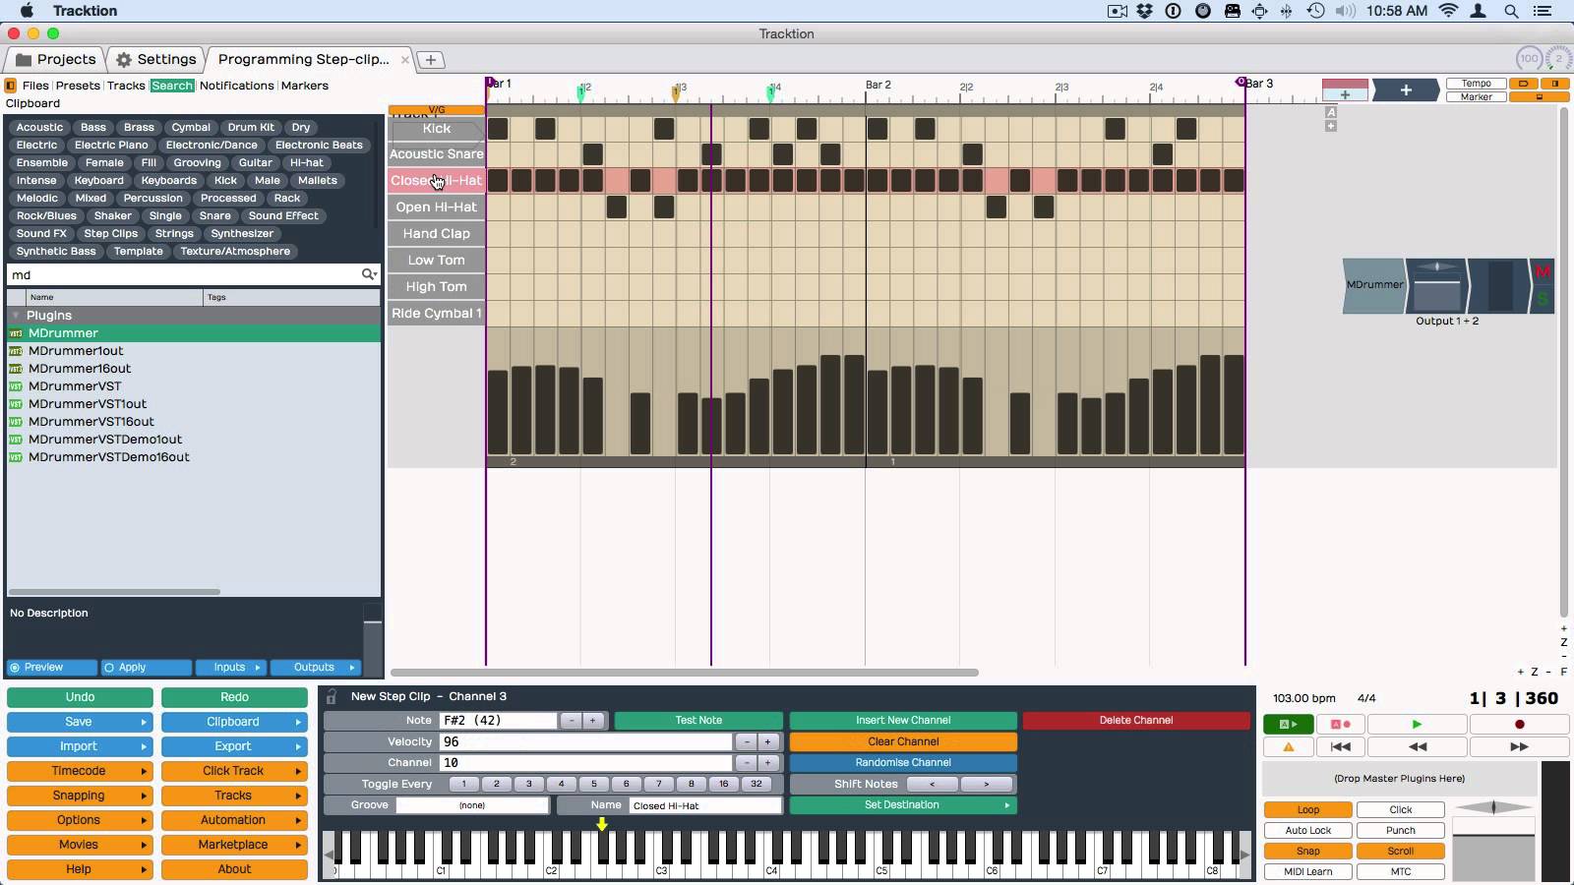Shift notes left with the < button
1574x885 pixels.
(x=932, y=784)
